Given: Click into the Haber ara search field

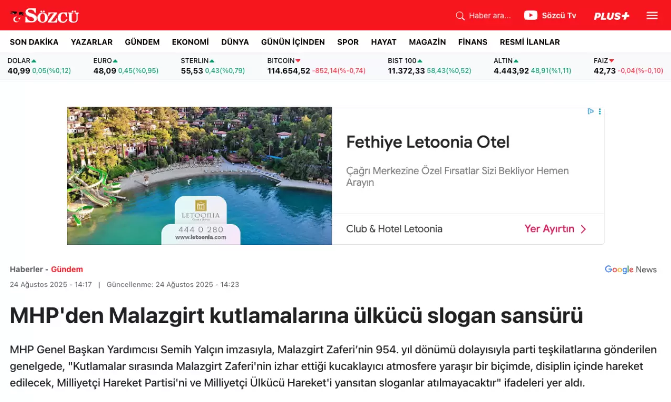Looking at the screenshot, I should [x=490, y=16].
